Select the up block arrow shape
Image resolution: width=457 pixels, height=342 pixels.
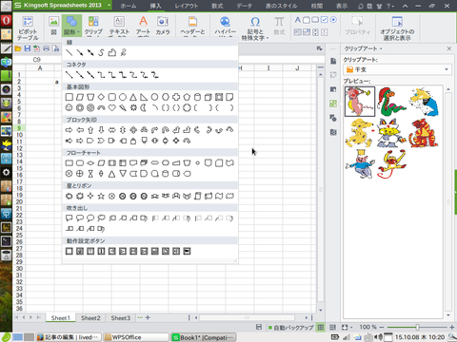coord(90,130)
